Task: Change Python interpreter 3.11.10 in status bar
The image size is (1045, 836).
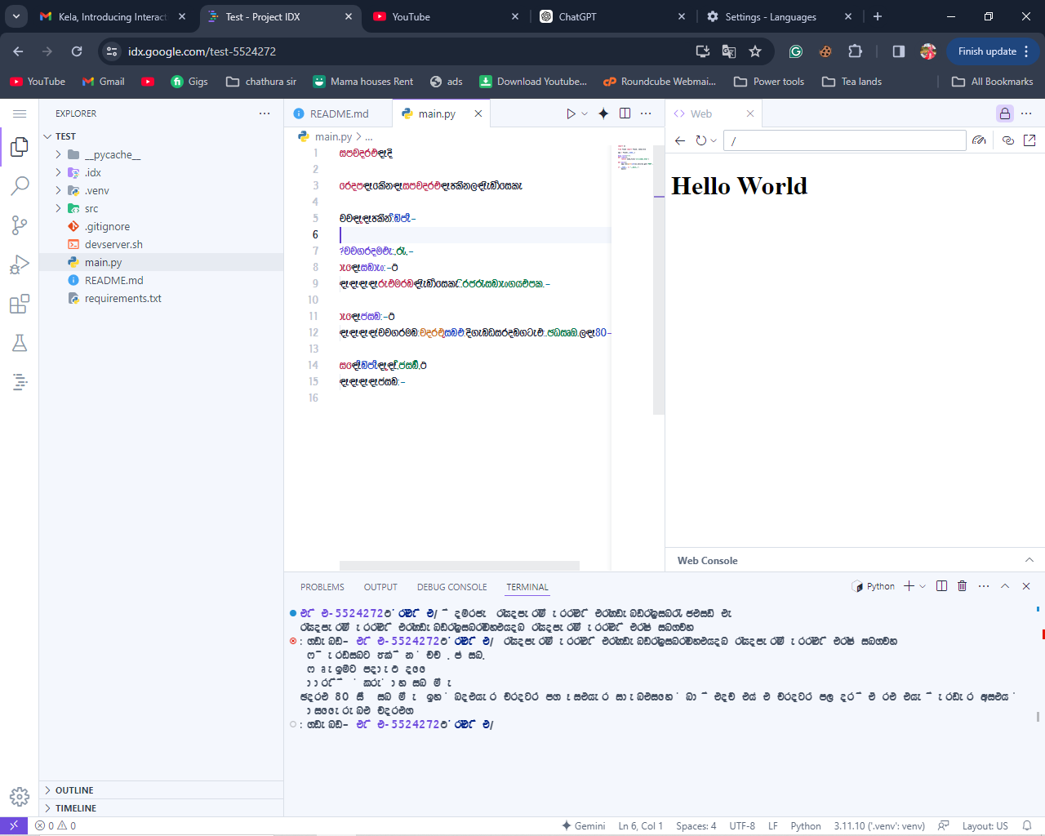Action: point(879,825)
